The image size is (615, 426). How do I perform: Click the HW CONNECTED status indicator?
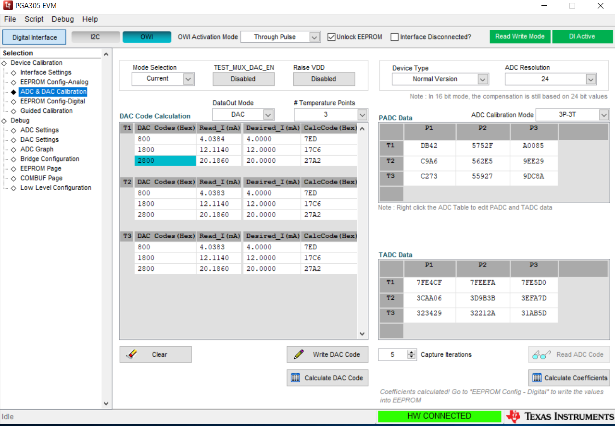[439, 416]
